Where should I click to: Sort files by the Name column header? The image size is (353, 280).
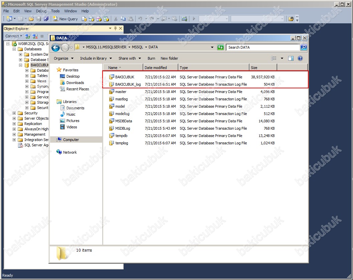pyautogui.click(x=123, y=68)
